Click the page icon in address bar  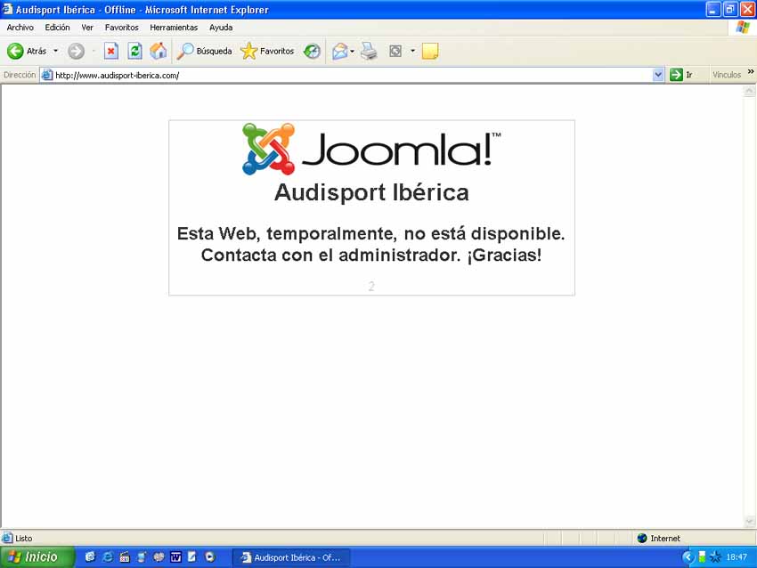coord(47,75)
